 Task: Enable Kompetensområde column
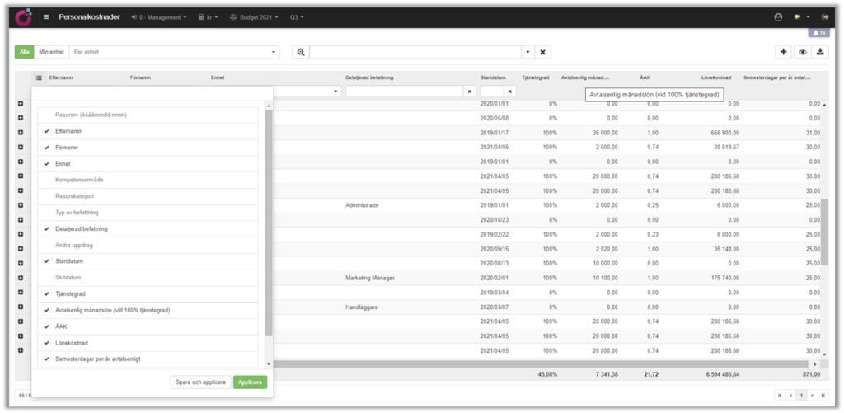coord(148,180)
